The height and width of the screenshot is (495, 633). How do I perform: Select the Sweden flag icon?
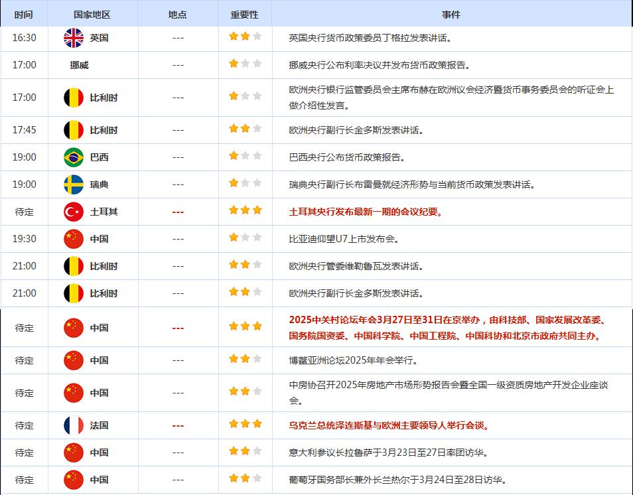coord(74,184)
